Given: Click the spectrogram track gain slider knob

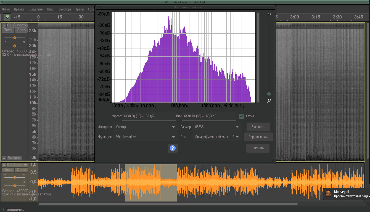Looking at the screenshot, I should (15, 38).
